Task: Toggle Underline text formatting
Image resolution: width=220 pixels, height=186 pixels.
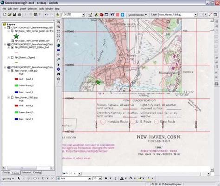Action: [116, 179]
